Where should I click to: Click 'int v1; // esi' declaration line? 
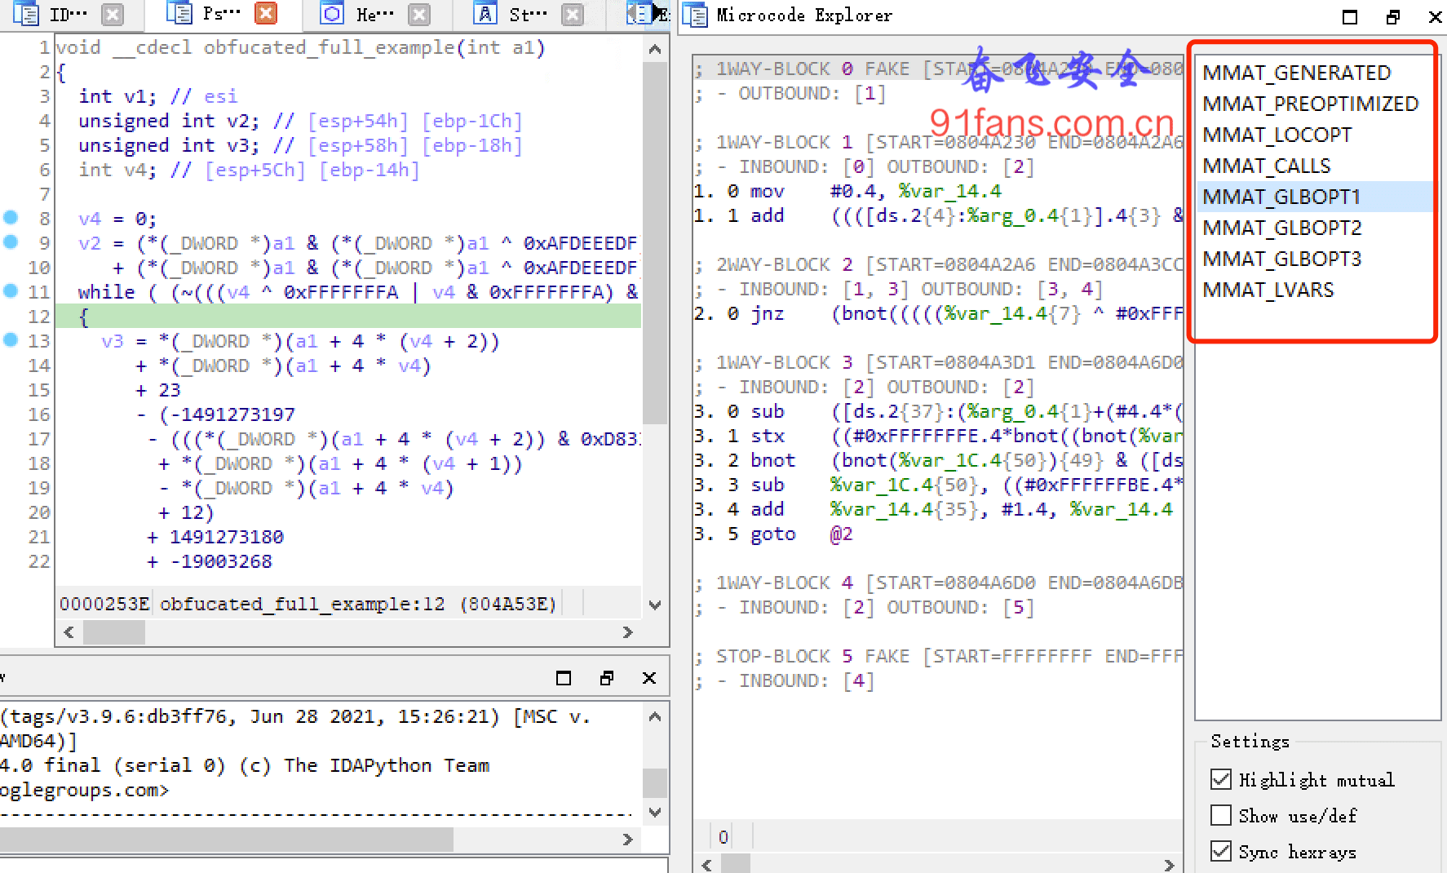coord(158,96)
